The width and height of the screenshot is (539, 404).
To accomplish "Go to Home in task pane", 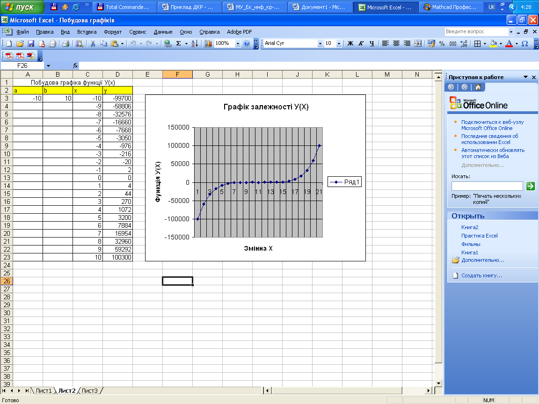I will (478, 87).
